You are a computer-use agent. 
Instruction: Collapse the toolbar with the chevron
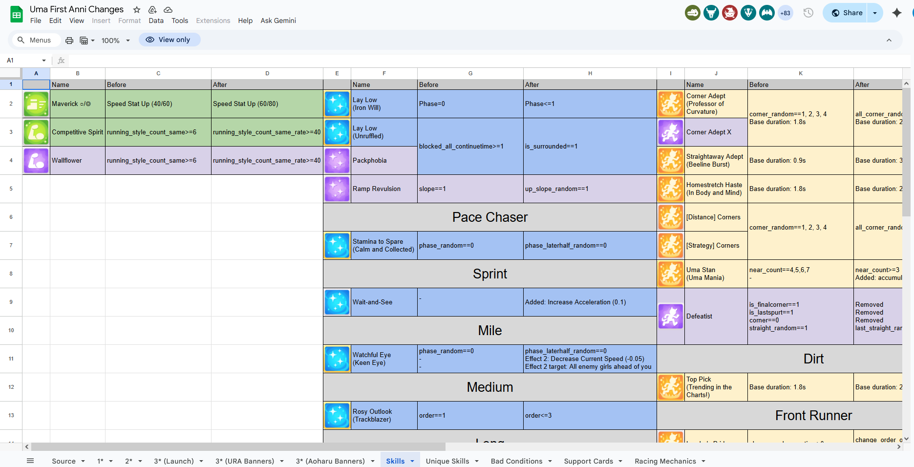(889, 40)
